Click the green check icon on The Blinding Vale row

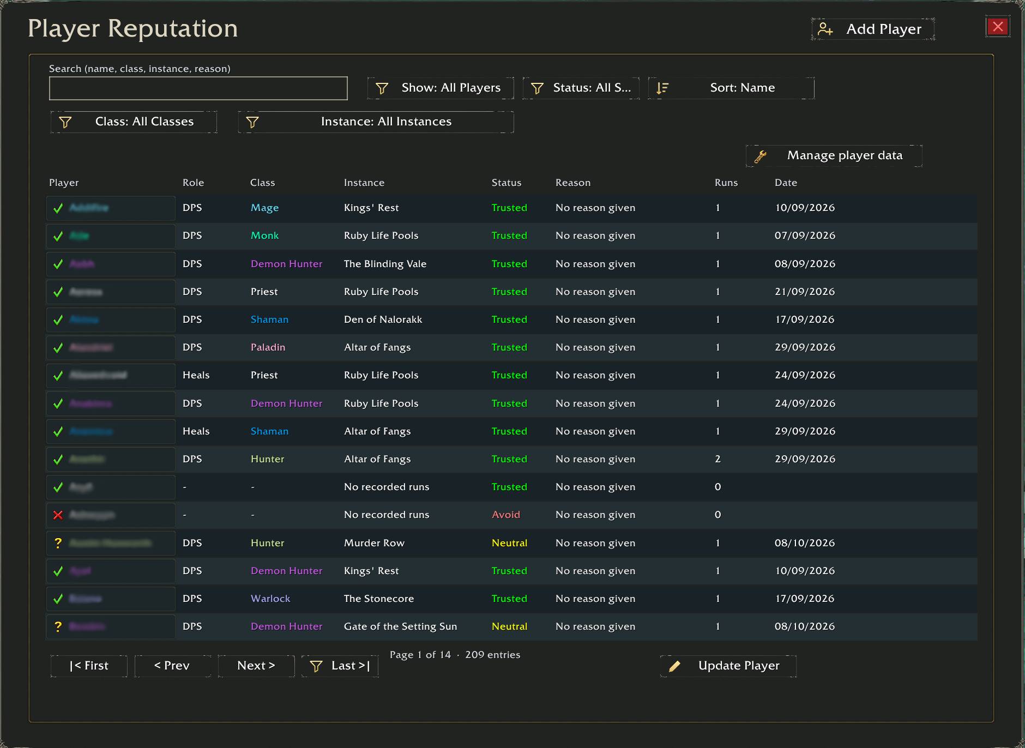[58, 264]
